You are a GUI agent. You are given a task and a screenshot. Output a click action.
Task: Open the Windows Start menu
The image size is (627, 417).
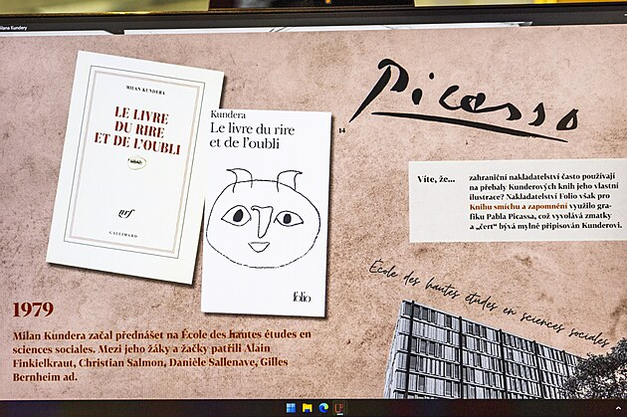[x=291, y=408]
